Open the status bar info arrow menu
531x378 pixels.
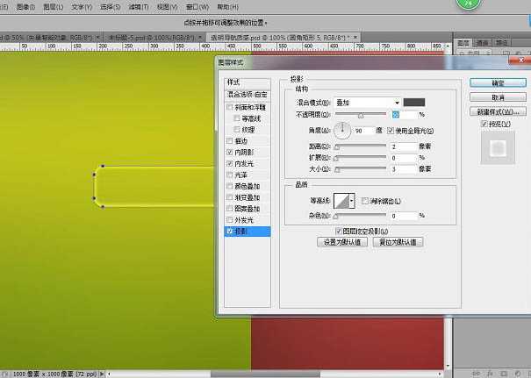(x=101, y=374)
